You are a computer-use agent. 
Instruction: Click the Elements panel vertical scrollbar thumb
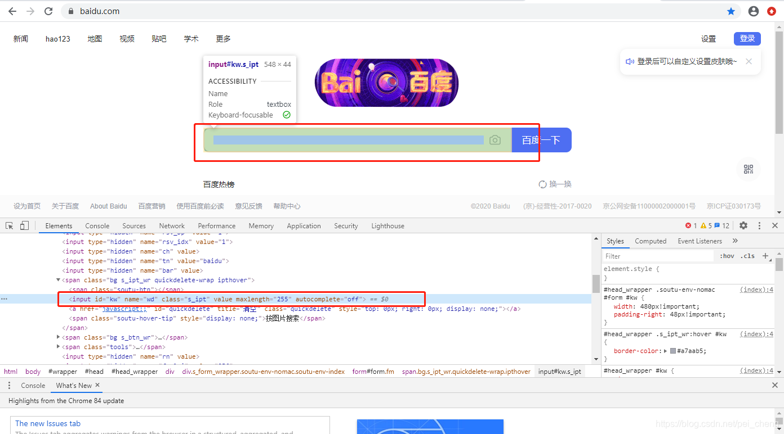596,284
